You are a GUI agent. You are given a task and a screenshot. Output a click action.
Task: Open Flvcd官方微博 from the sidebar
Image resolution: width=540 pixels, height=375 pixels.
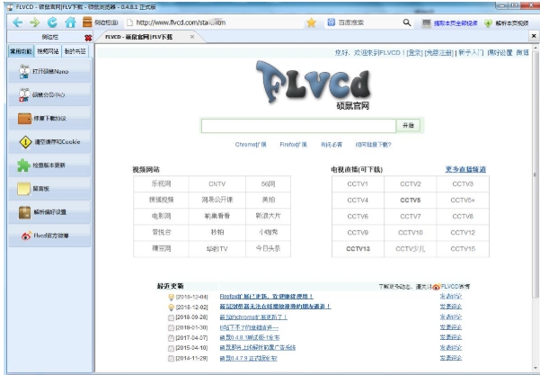coord(49,236)
